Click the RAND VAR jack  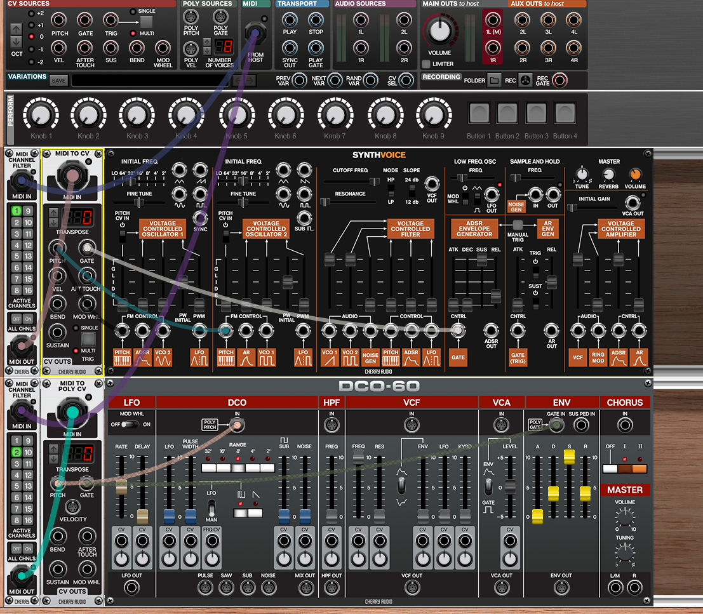pyautogui.click(x=370, y=80)
